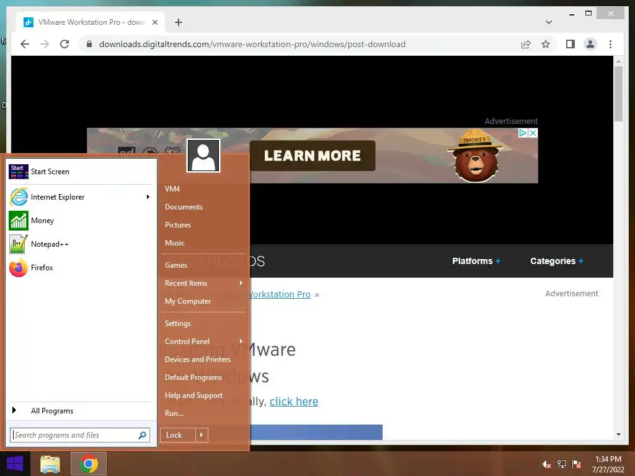Click the taskbar clock showing 1:34 PM

coord(608,464)
